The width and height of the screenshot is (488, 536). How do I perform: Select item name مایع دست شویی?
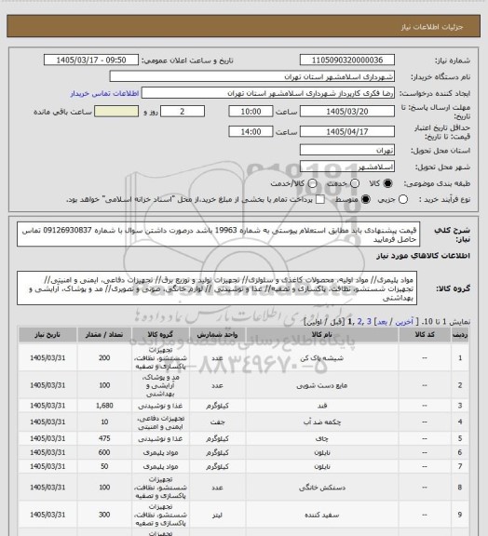pos(322,385)
